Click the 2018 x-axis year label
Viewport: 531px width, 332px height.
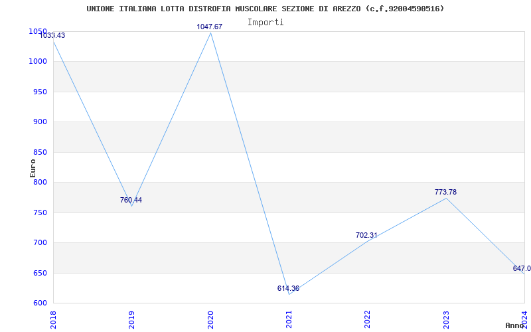tap(53, 319)
